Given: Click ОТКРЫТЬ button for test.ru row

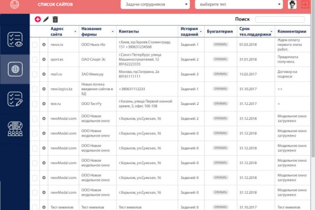Looking at the screenshot, I should coord(220,104).
